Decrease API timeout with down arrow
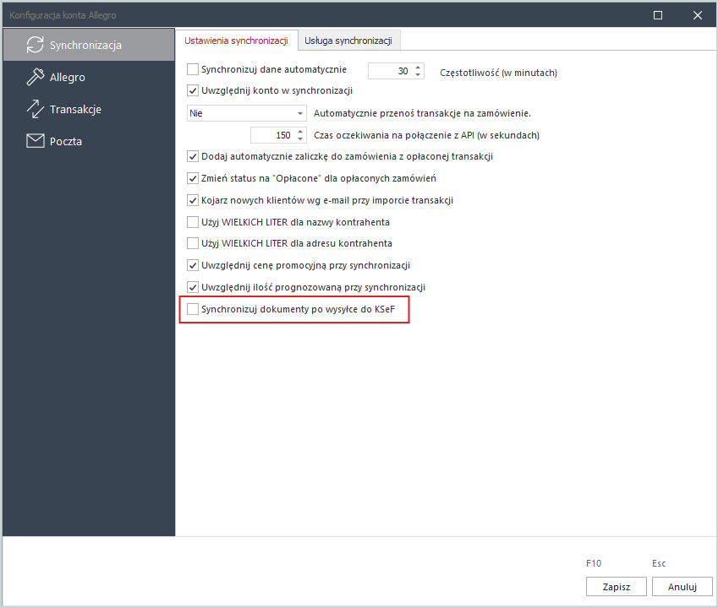The width and height of the screenshot is (718, 608). click(x=299, y=138)
